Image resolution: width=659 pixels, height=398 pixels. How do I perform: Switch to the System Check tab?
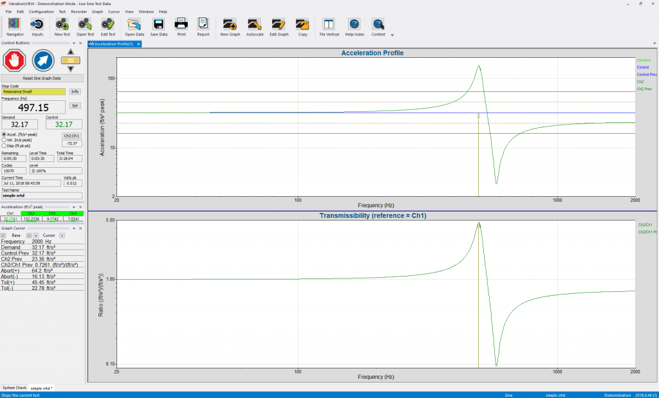point(14,388)
